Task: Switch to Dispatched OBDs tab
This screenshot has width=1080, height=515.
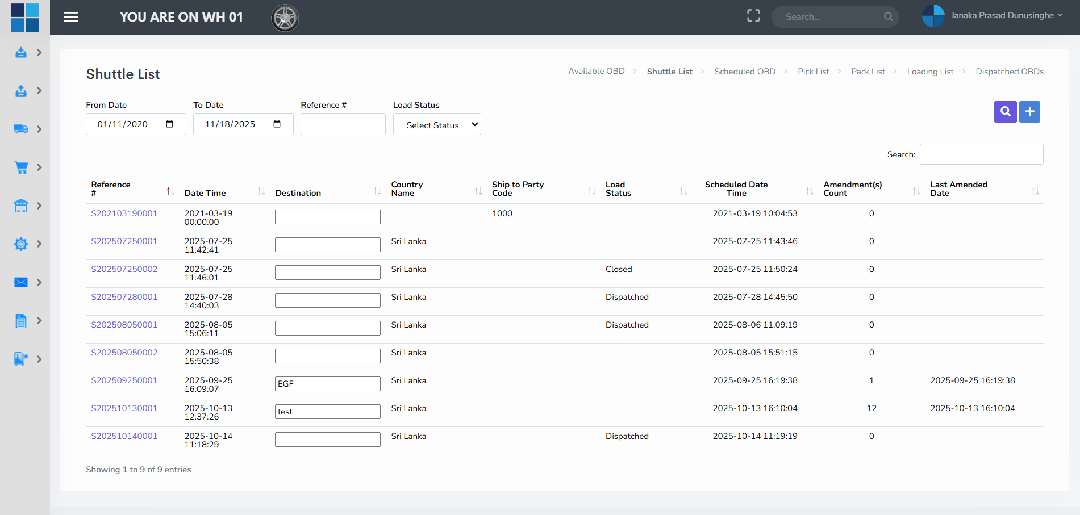Action: [x=1009, y=72]
